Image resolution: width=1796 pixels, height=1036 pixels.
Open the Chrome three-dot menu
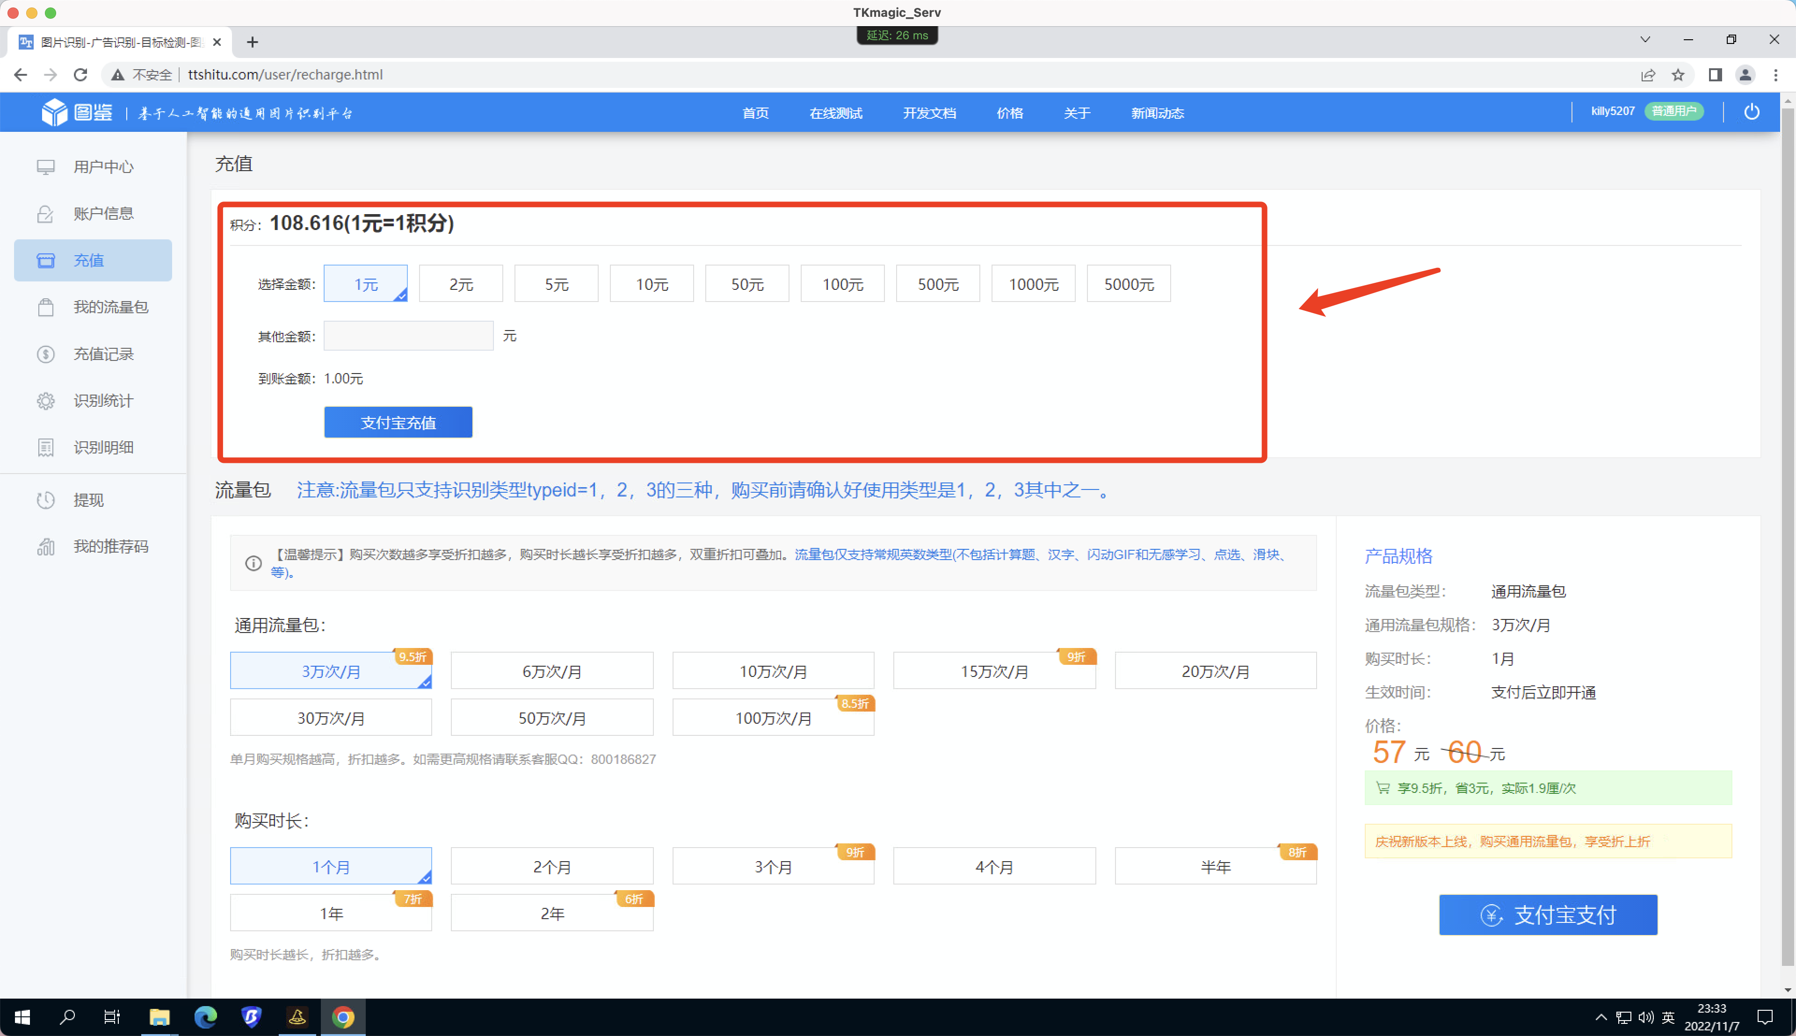[1776, 75]
